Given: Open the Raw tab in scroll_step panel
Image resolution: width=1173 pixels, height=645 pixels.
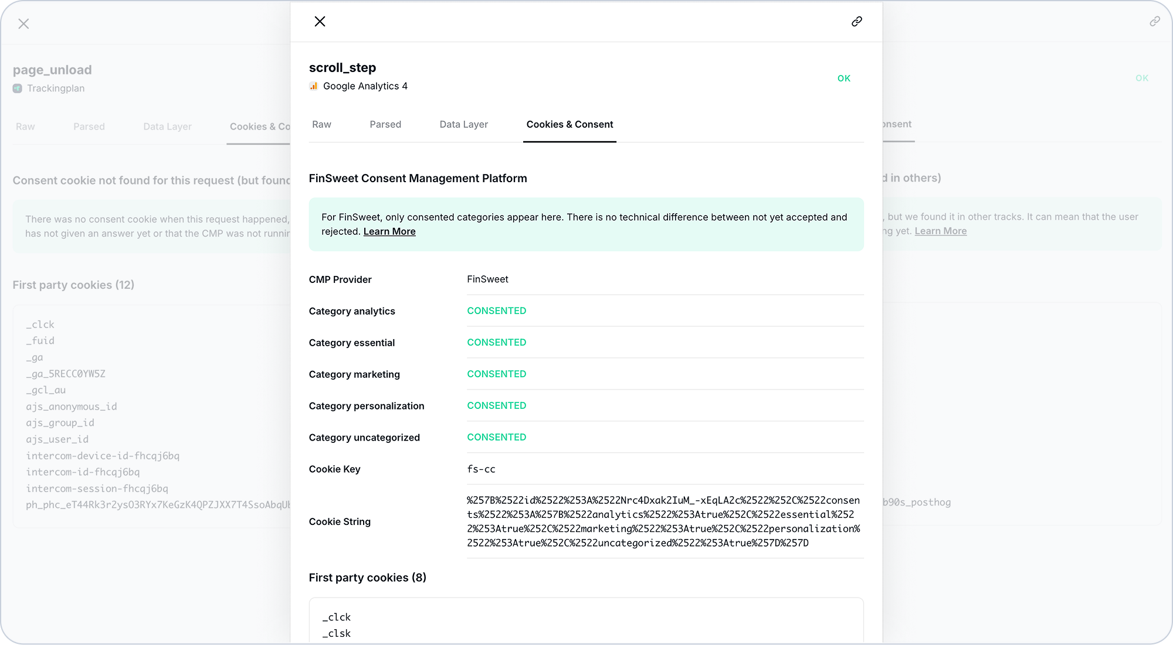Looking at the screenshot, I should point(322,124).
